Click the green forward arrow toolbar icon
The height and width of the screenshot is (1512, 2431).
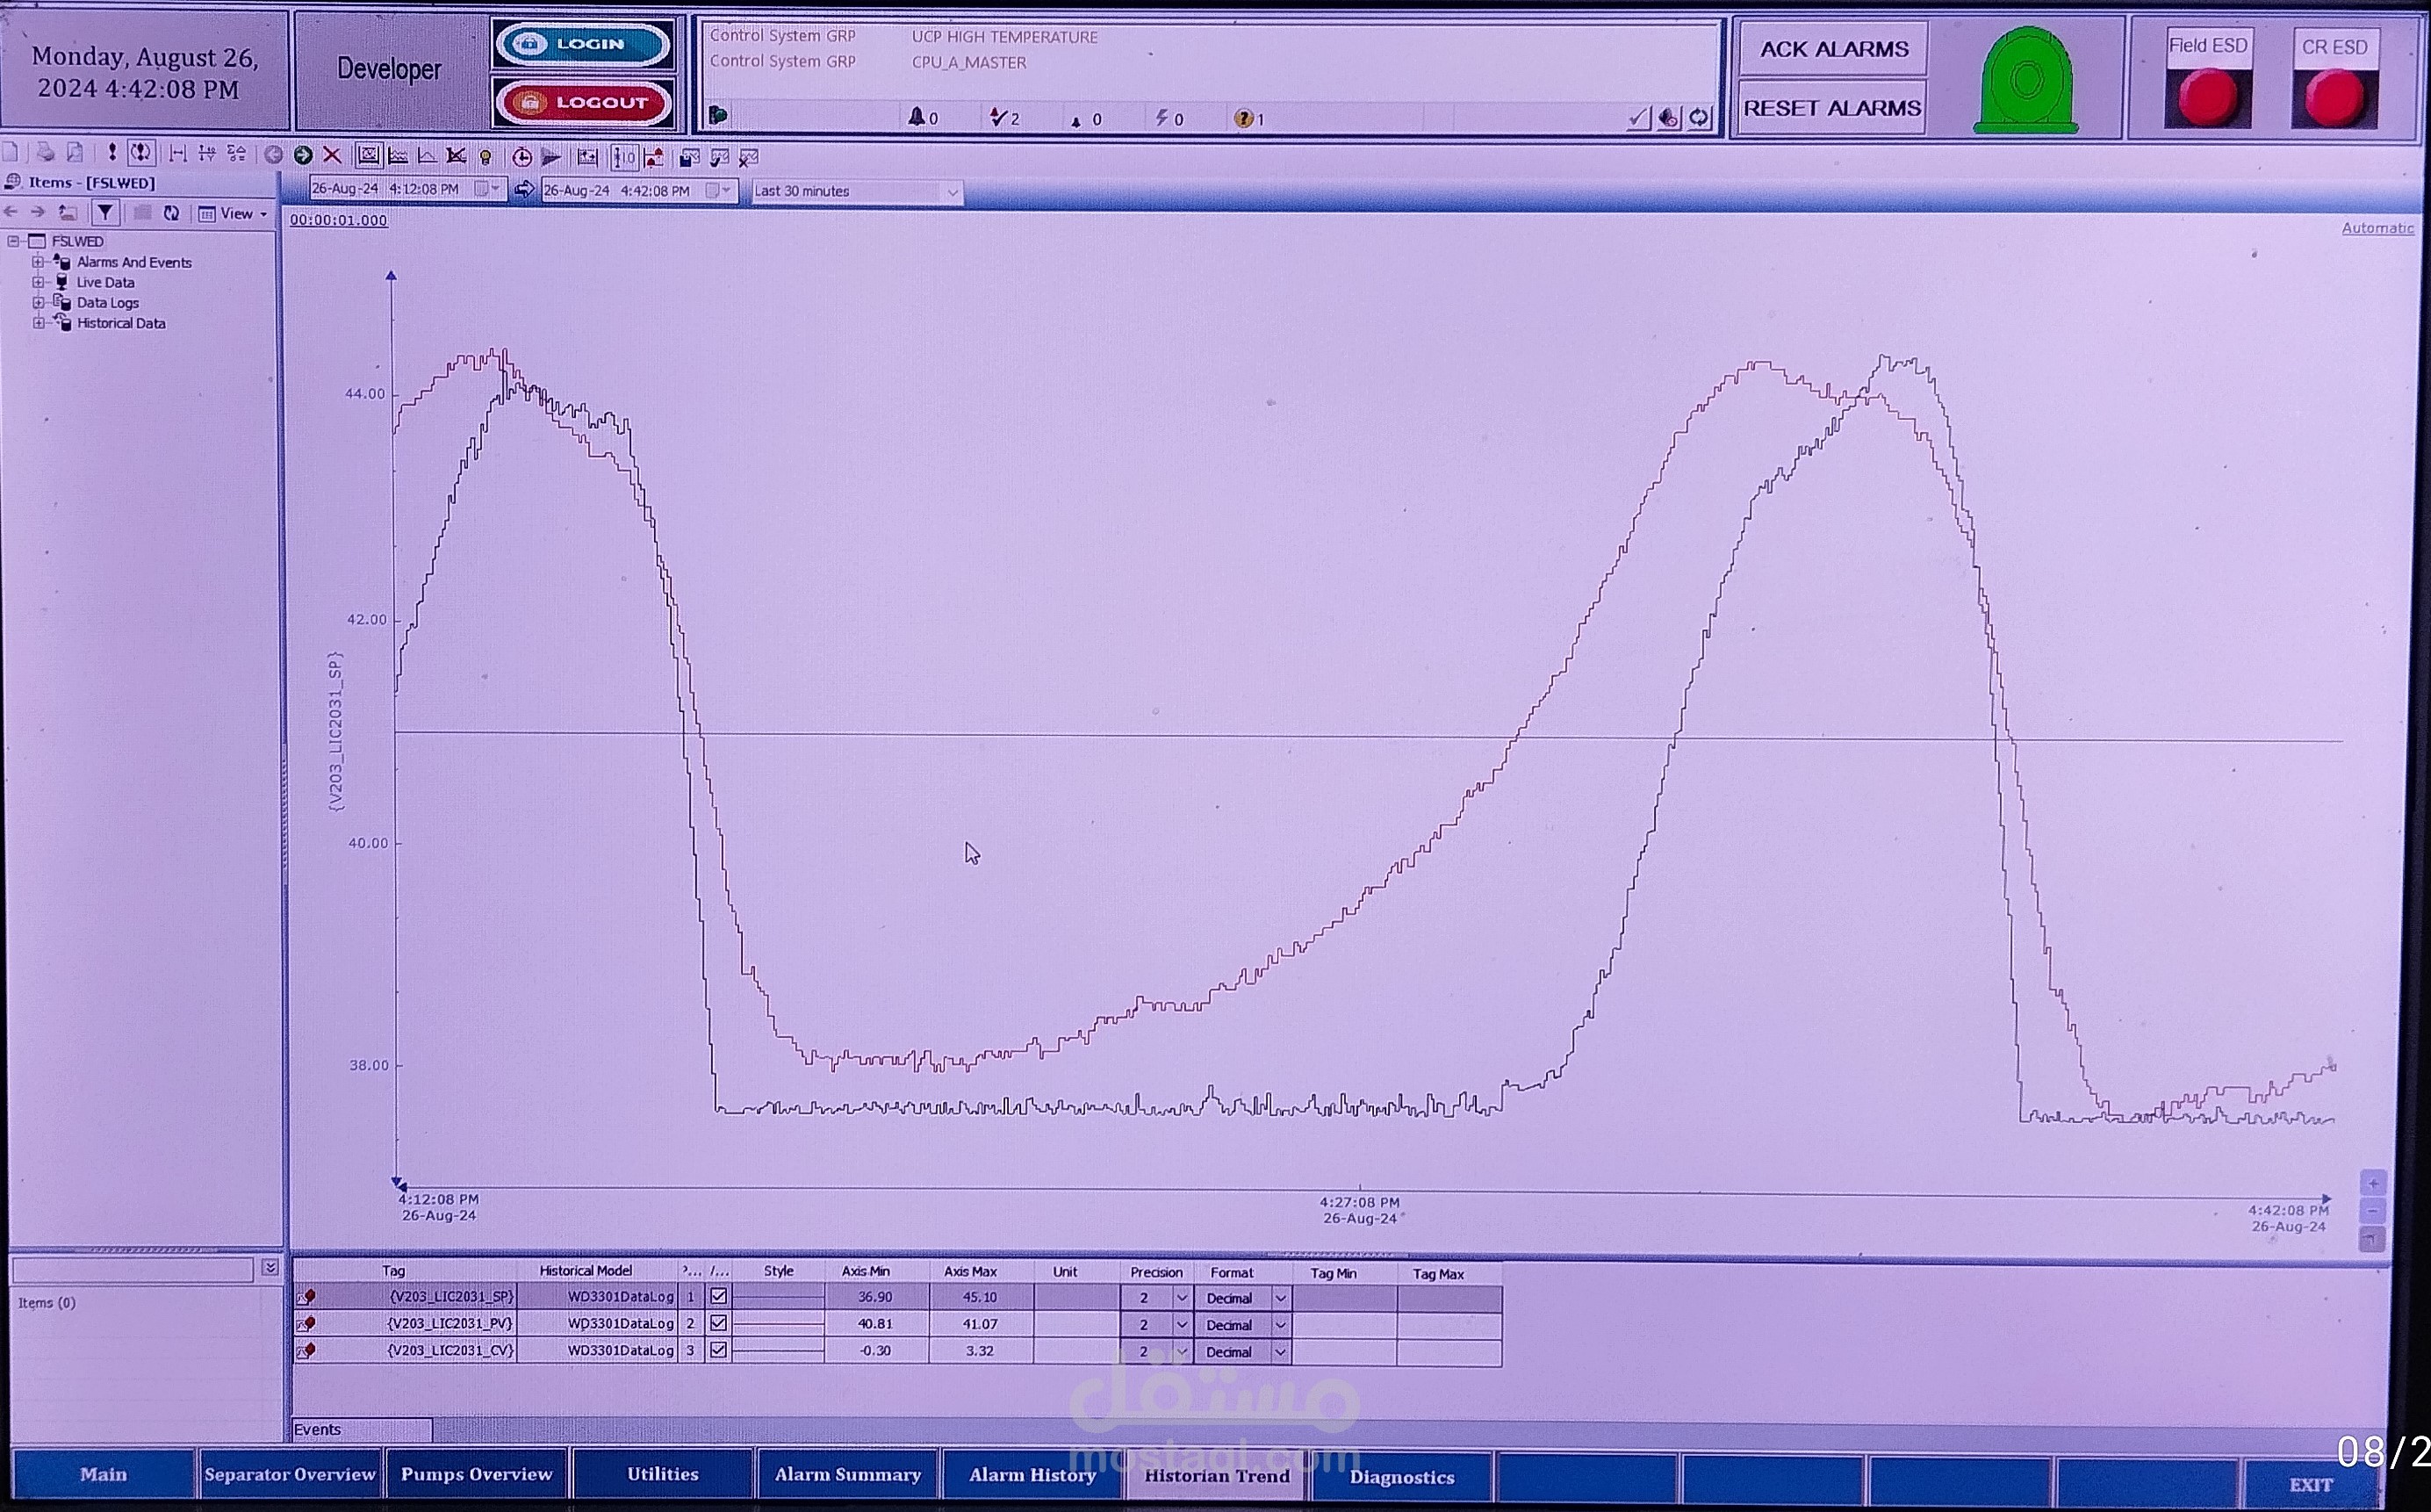[303, 155]
